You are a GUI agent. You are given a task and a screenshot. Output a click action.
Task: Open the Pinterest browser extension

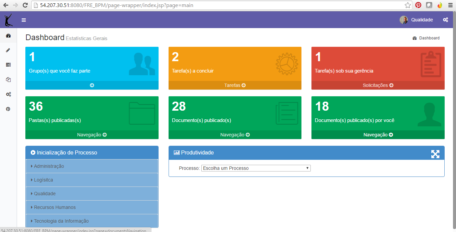click(x=418, y=5)
